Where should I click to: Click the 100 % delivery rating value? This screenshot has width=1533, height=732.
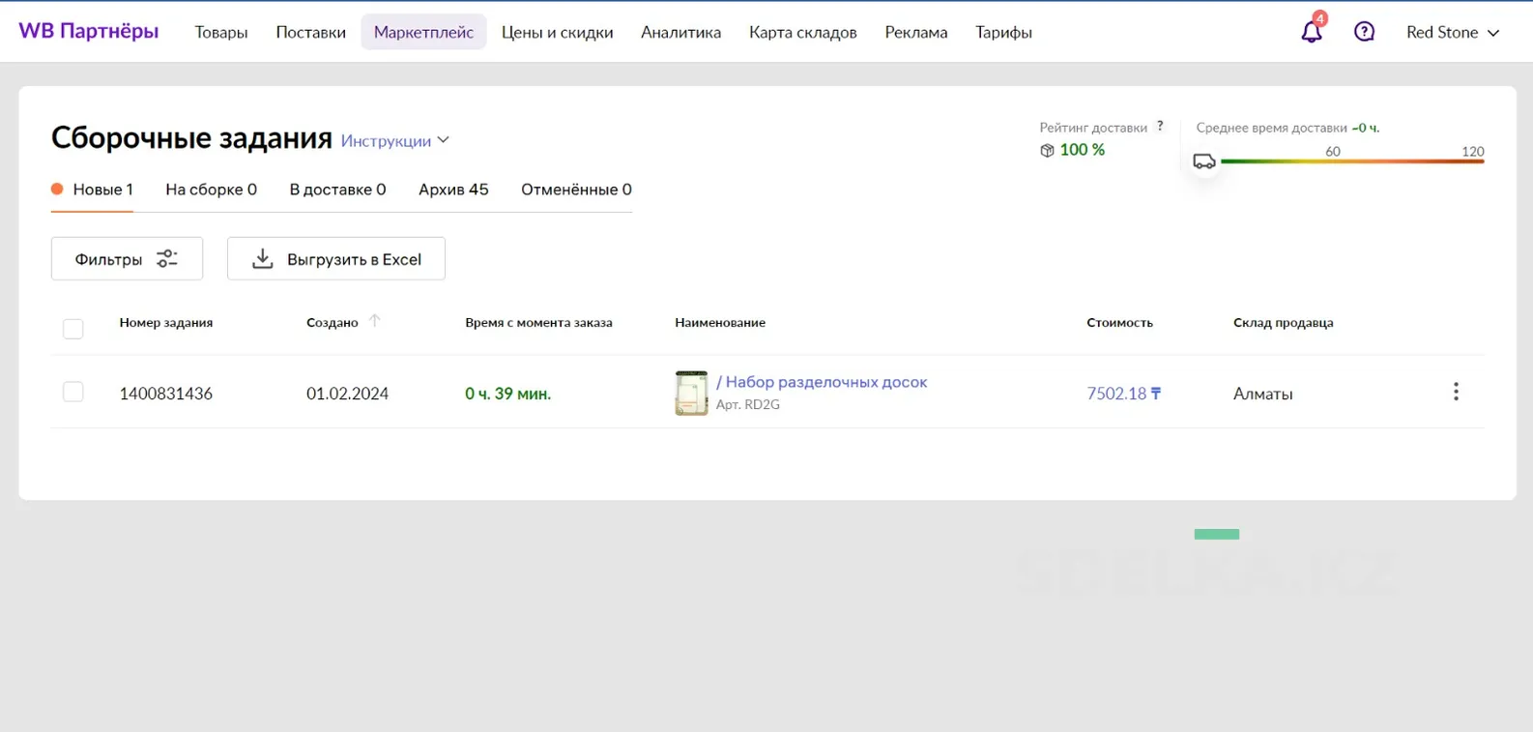point(1083,150)
